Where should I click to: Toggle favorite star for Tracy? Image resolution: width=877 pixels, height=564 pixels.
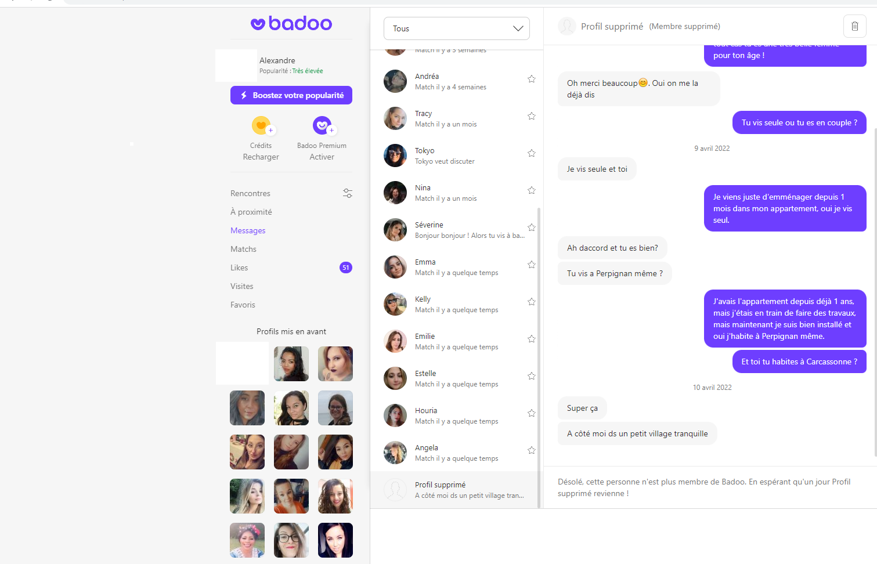pos(531,116)
